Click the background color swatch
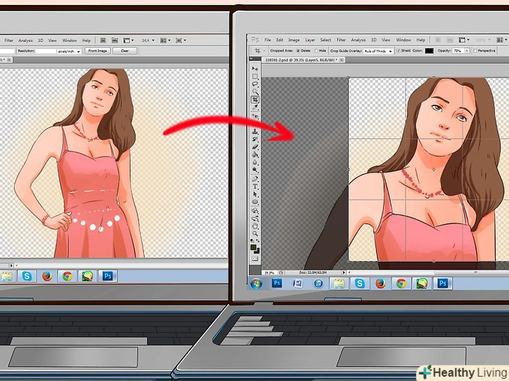 [257, 251]
